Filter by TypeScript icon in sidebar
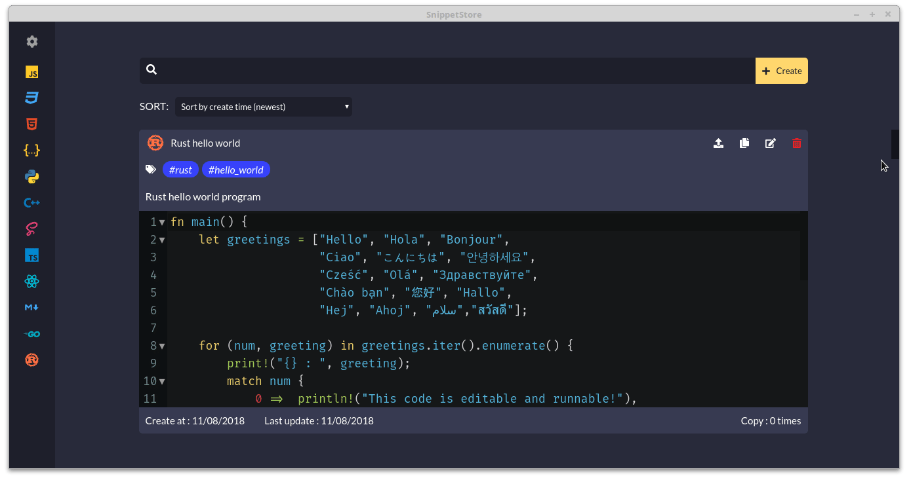This screenshot has width=911, height=480. pyautogui.click(x=32, y=255)
